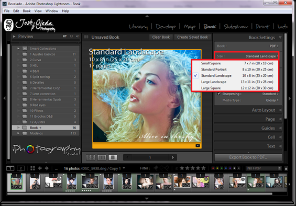Open cover page layout picker arrow

click(198, 145)
